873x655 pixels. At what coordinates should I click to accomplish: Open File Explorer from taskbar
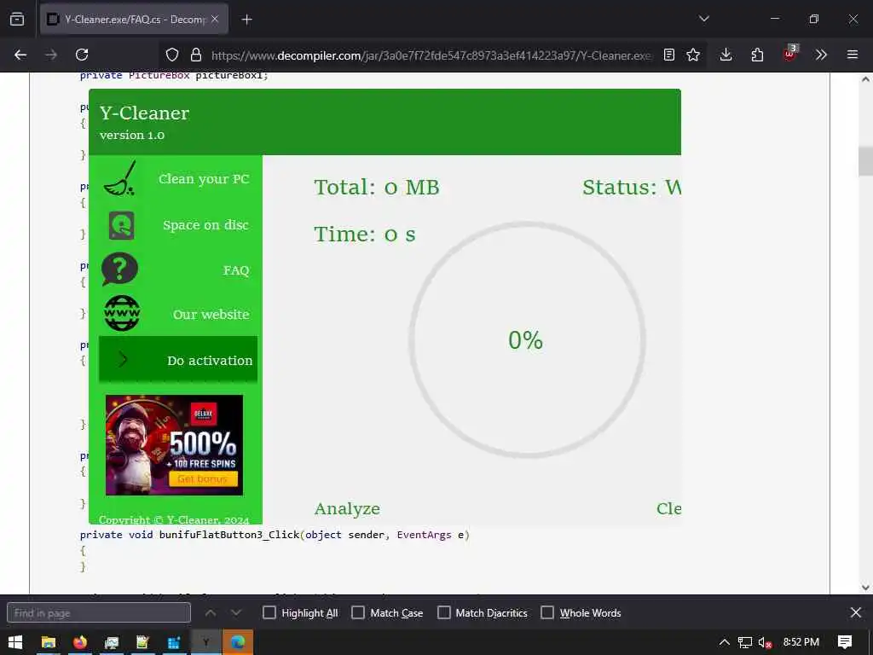click(x=49, y=642)
